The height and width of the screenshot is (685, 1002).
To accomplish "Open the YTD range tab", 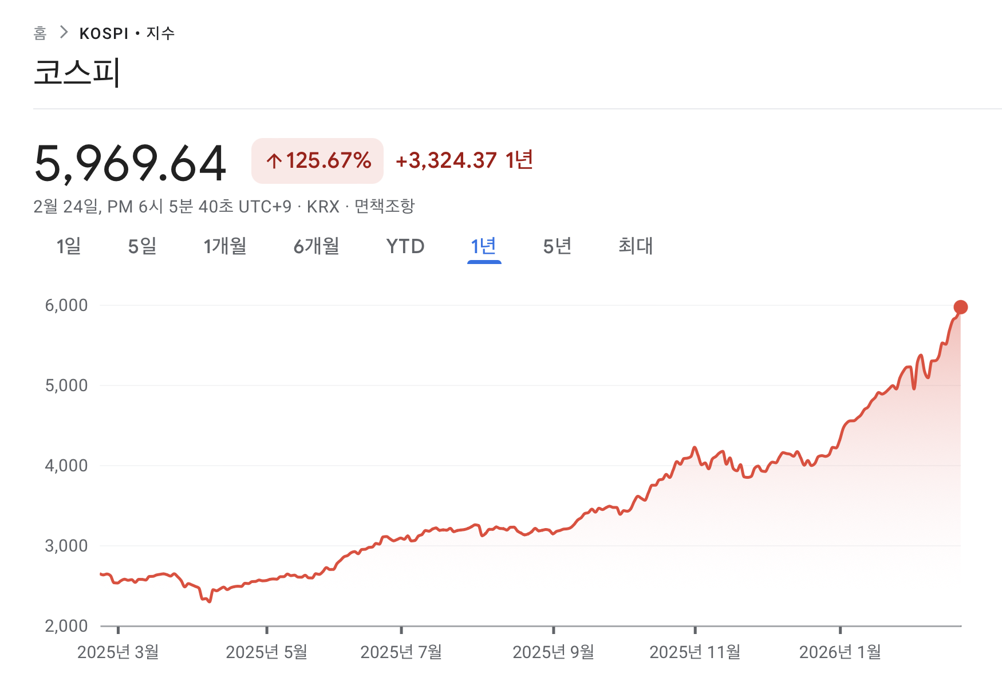I will [405, 246].
